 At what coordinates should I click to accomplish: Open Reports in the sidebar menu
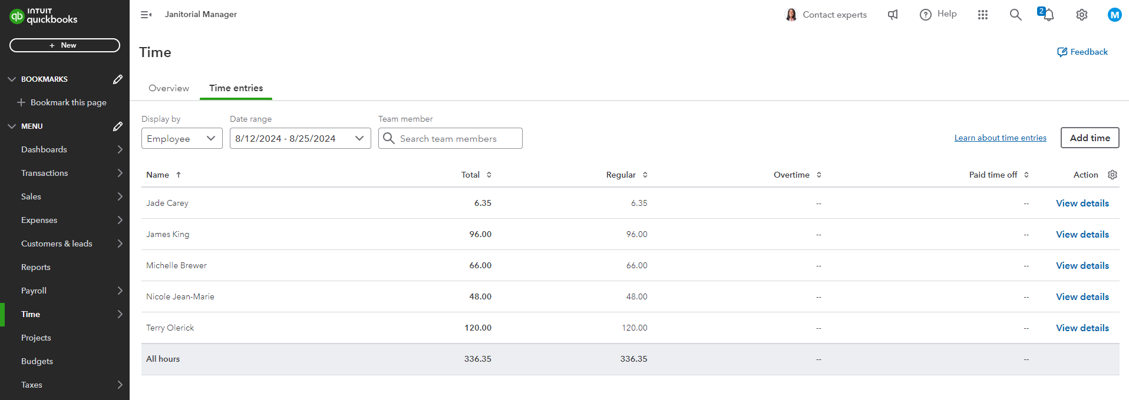coord(36,267)
